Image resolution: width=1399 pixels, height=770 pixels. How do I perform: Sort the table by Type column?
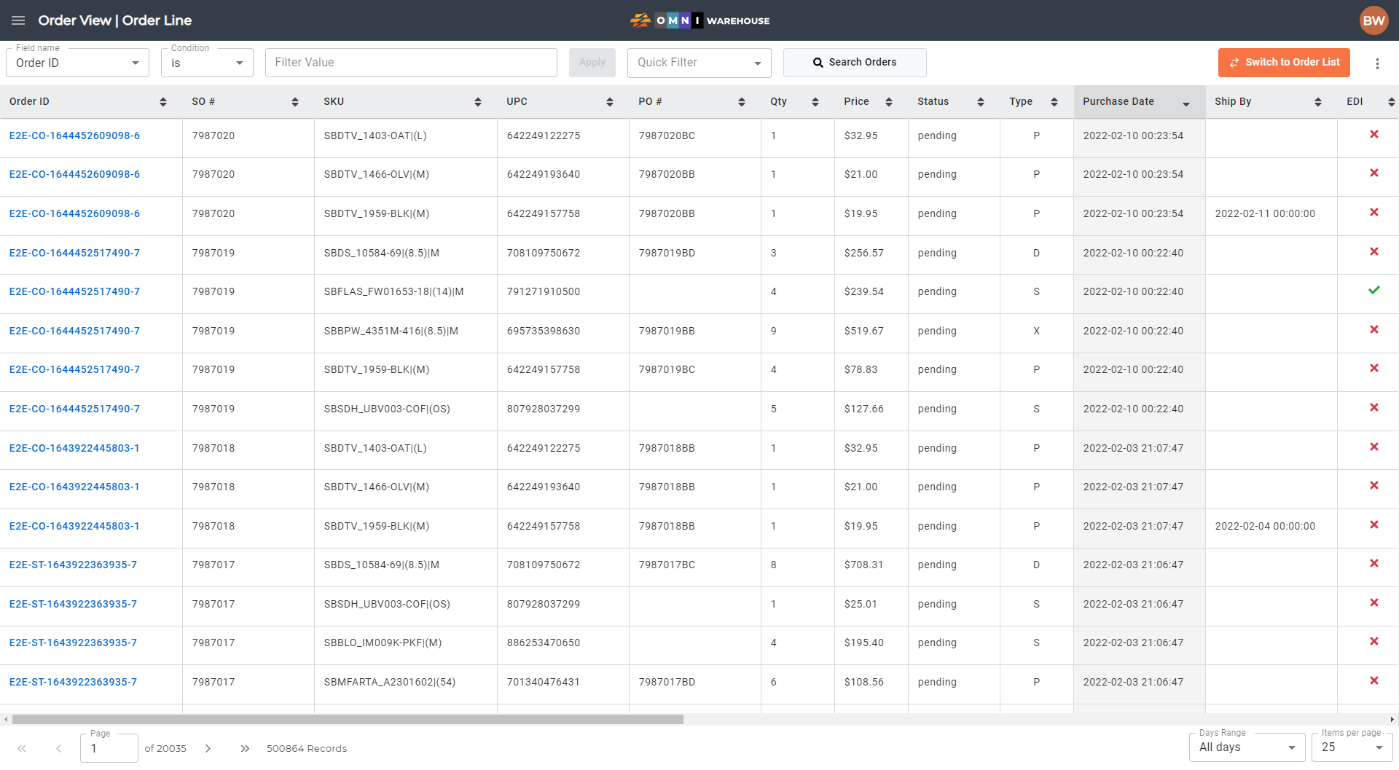pyautogui.click(x=1054, y=102)
